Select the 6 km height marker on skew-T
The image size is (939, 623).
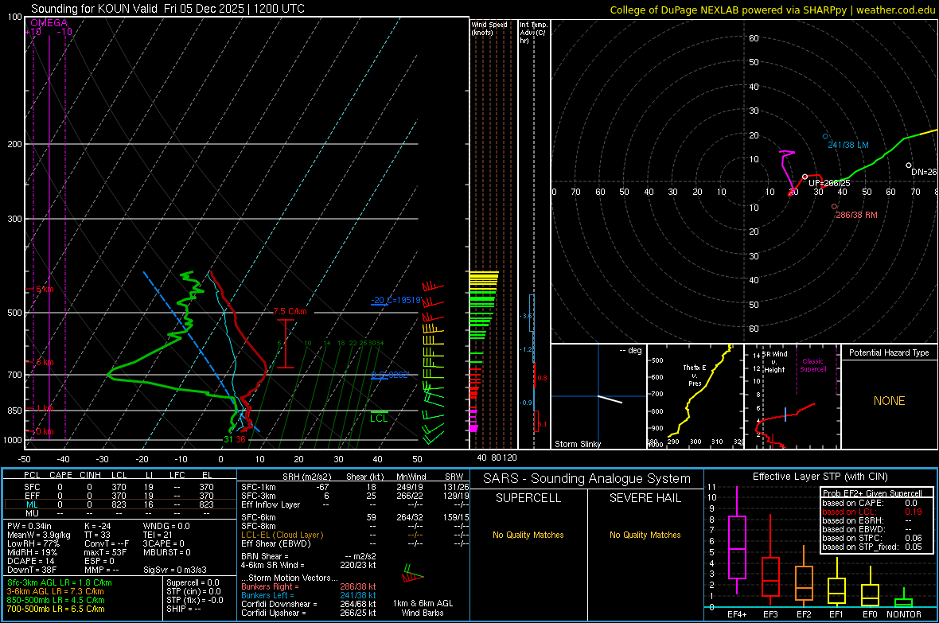(x=45, y=290)
